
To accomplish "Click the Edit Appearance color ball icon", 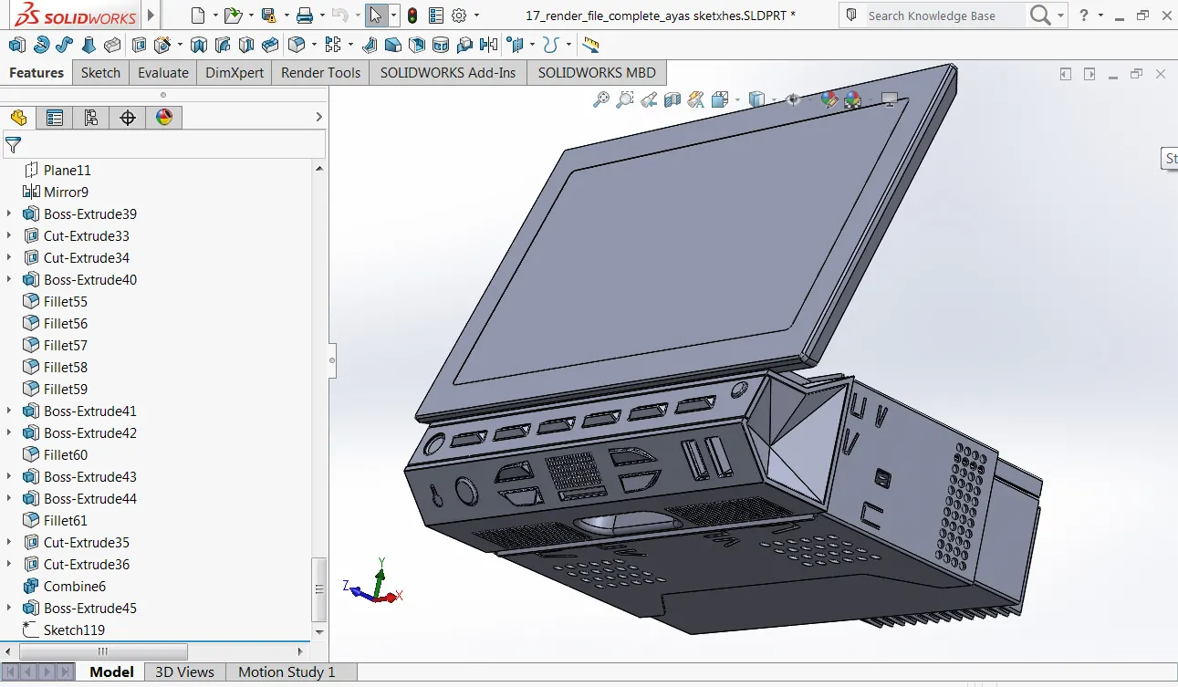I will pyautogui.click(x=829, y=99).
